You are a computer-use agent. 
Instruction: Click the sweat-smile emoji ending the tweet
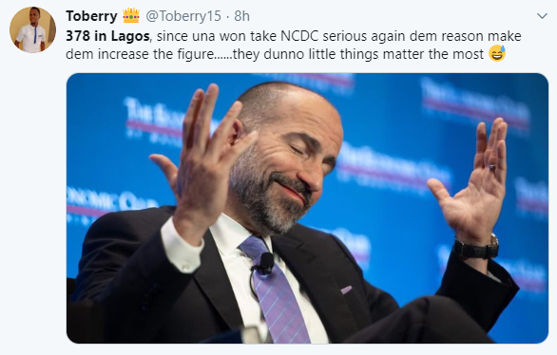pyautogui.click(x=497, y=53)
